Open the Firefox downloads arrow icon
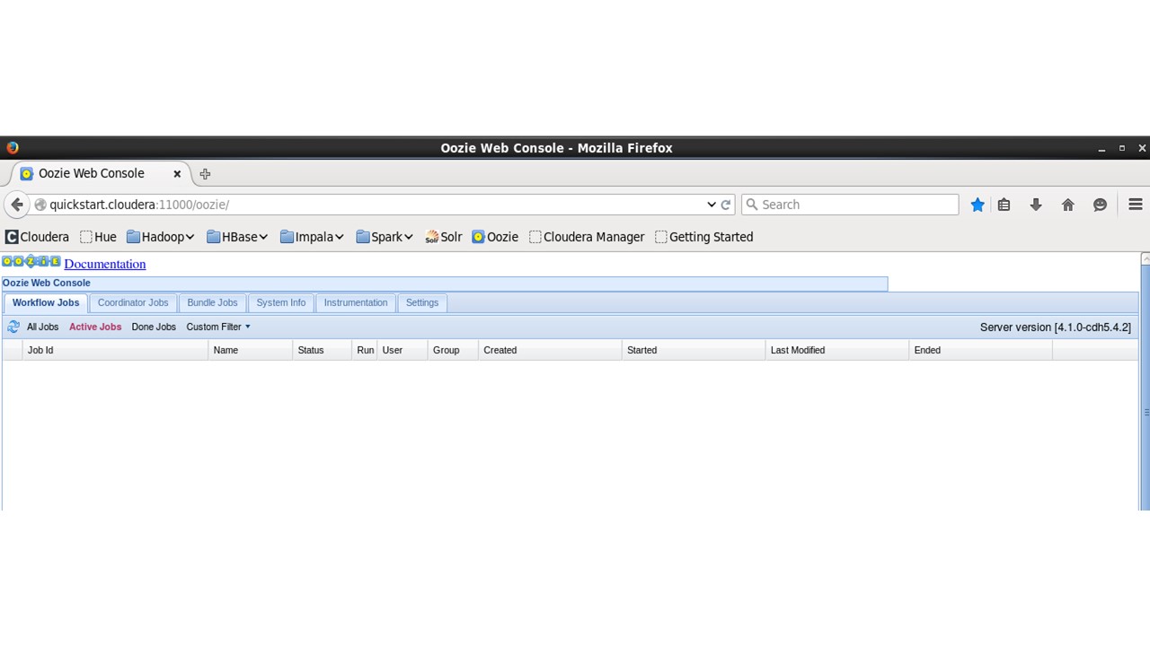This screenshot has height=646, width=1150. click(x=1036, y=205)
